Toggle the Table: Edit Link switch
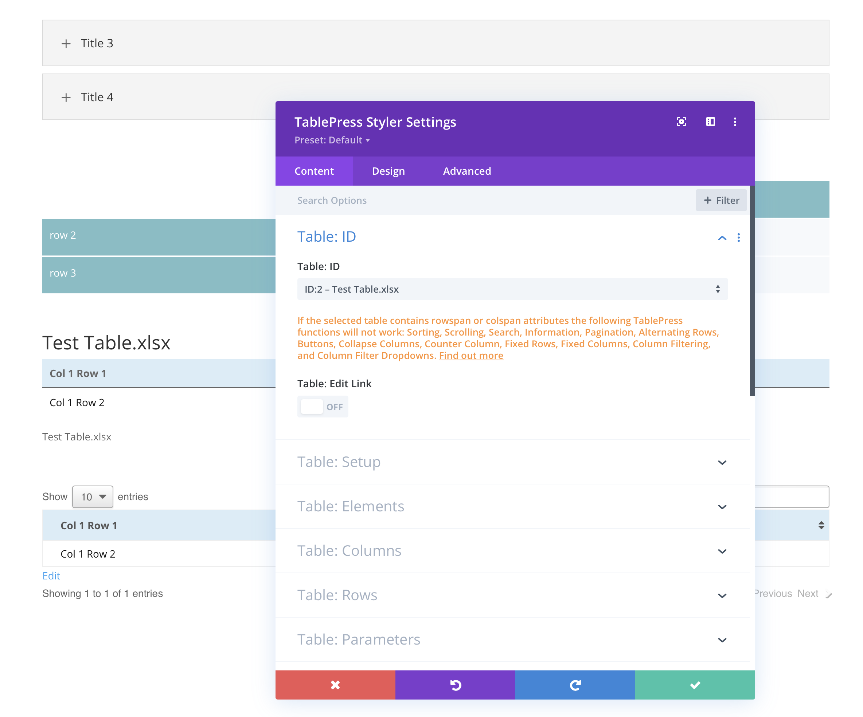The height and width of the screenshot is (717, 863). tap(323, 406)
